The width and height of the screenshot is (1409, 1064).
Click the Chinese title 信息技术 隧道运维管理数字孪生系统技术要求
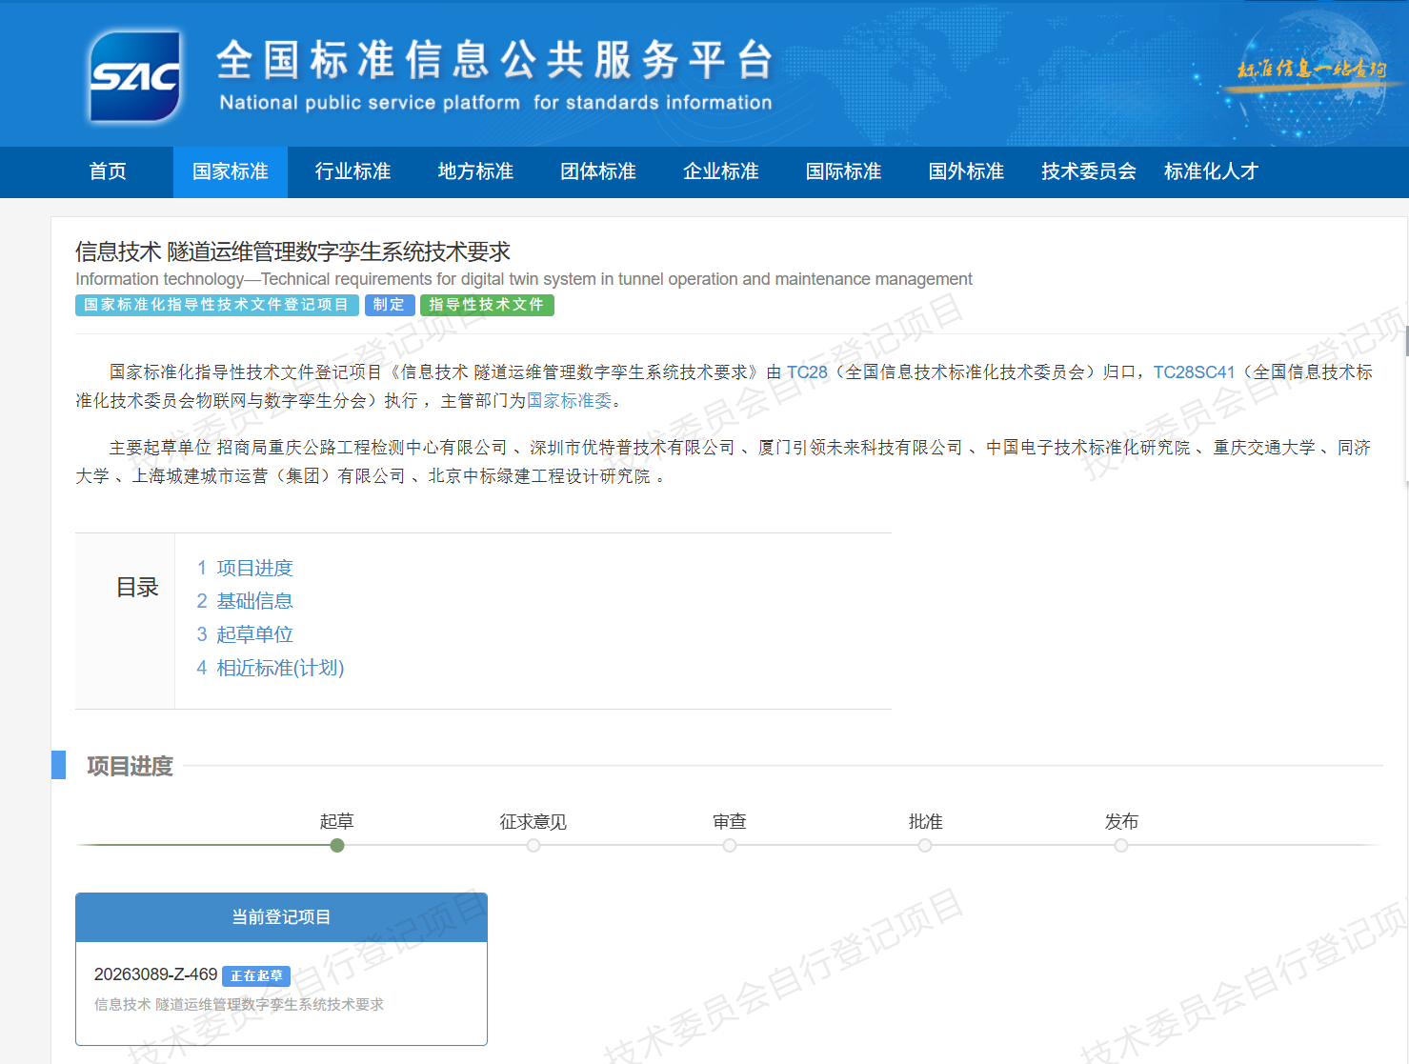[293, 251]
